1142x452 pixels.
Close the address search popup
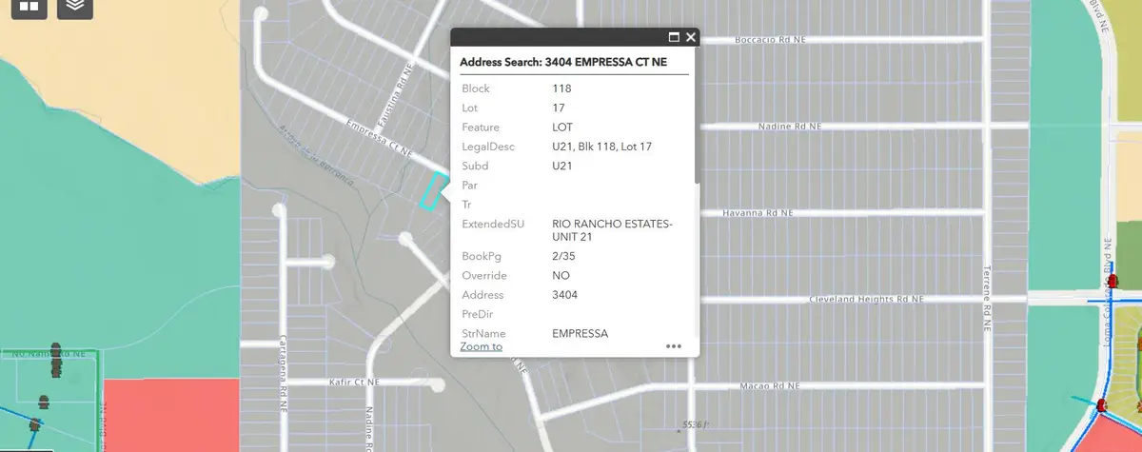691,37
